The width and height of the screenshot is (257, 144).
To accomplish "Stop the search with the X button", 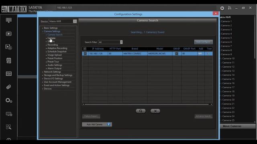I will pyautogui.click(x=155, y=111).
